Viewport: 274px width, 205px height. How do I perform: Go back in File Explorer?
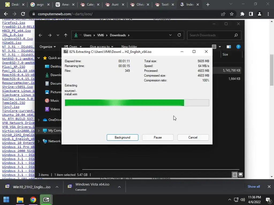[x=40, y=35]
